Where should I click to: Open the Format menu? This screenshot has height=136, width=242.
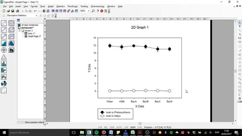pos(34,6)
